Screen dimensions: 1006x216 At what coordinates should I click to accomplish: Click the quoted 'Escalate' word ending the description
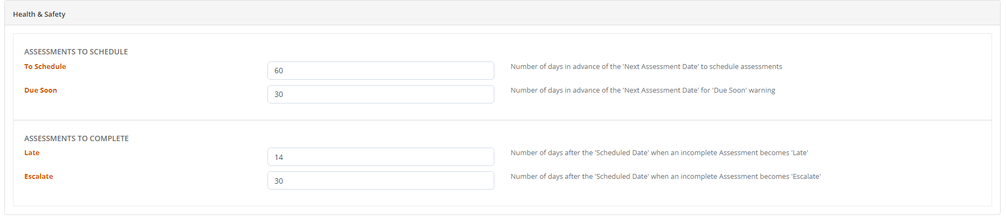click(806, 176)
